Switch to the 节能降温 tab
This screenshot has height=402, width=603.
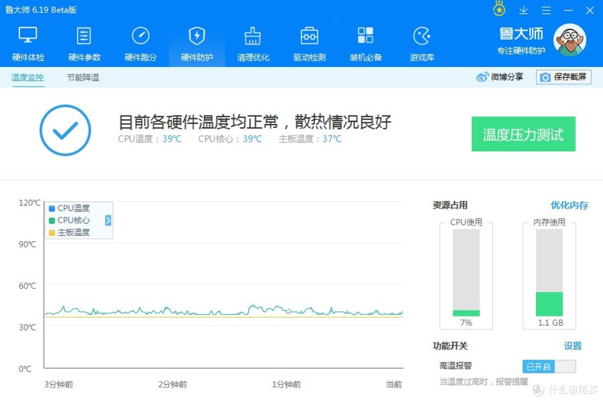tap(83, 77)
